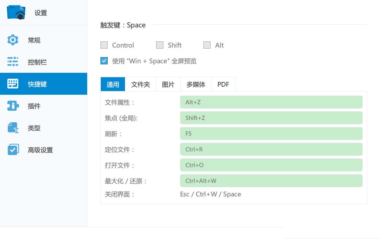Click the 刷新 F5 shortcut field
The image size is (380, 244).
click(x=271, y=134)
